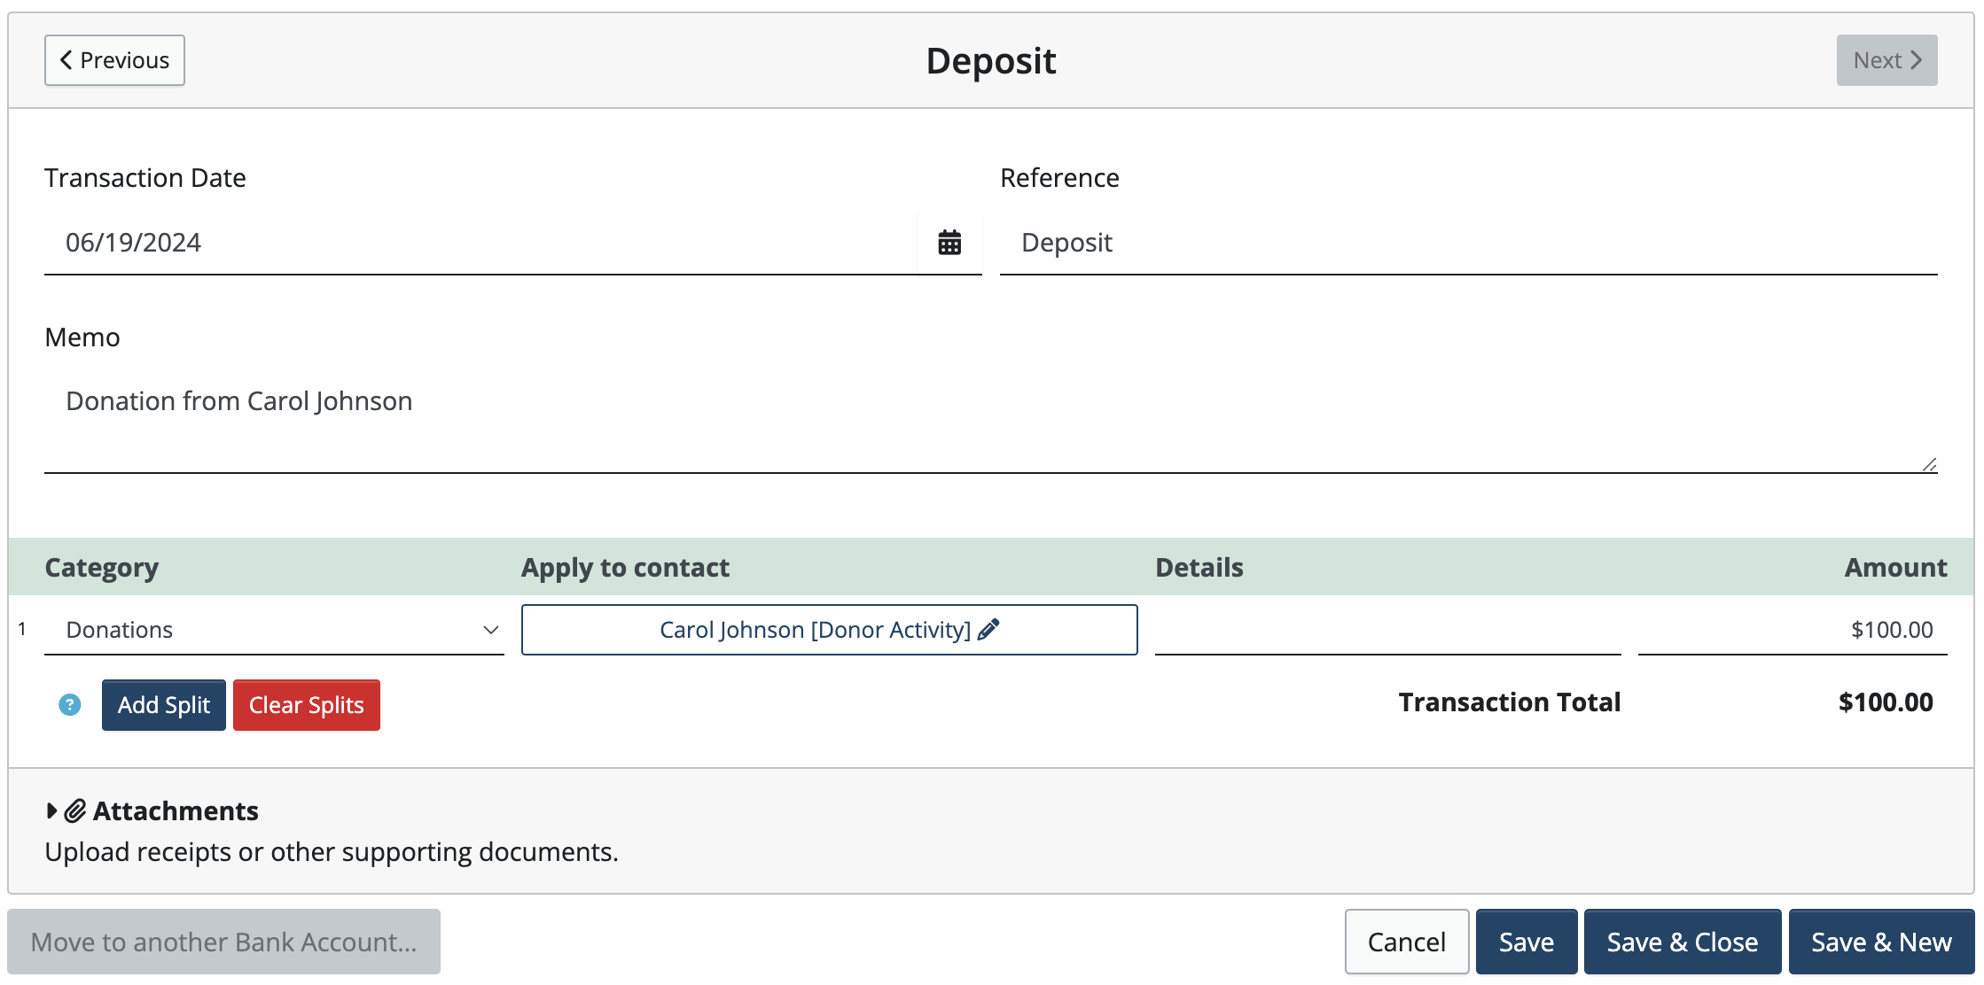Click the Apply to contact column header
The height and width of the screenshot is (985, 1984).
[625, 568]
